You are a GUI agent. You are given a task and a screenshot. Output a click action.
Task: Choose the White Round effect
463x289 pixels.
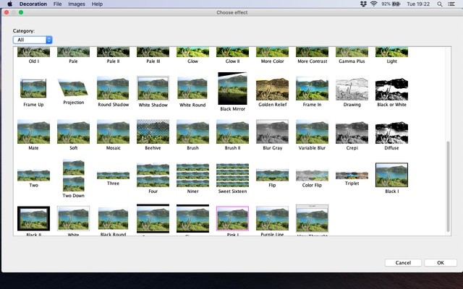click(x=192, y=88)
